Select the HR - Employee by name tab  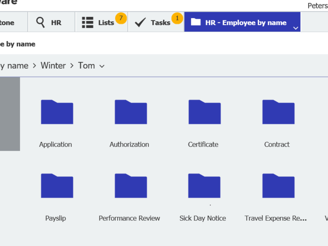tap(242, 22)
